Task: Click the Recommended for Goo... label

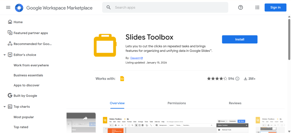Action: [33, 44]
